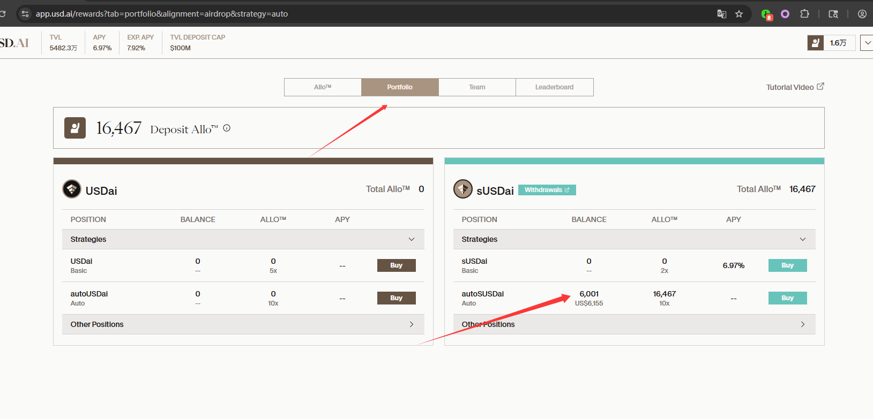Click the Allo balance icon showing 1.6万
The height and width of the screenshot is (419, 873).
[816, 43]
